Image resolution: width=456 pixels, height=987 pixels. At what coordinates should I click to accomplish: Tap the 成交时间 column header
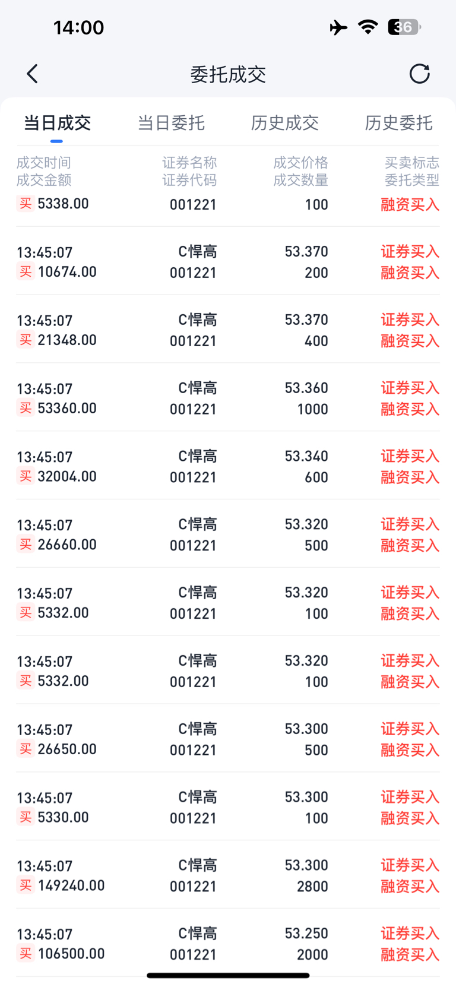coord(44,163)
